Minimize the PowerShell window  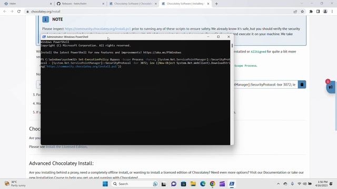pos(208,37)
